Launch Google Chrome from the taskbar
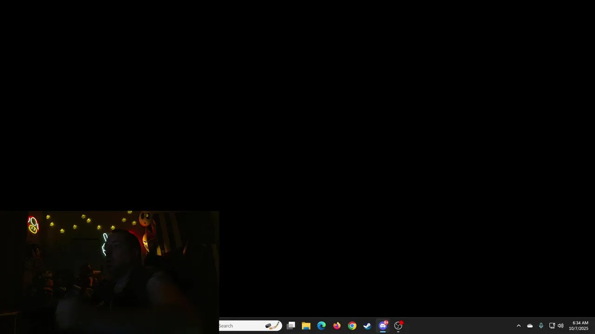 [x=352, y=326]
